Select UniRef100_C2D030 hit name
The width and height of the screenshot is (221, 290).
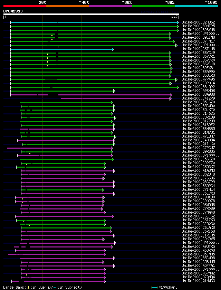198,224
